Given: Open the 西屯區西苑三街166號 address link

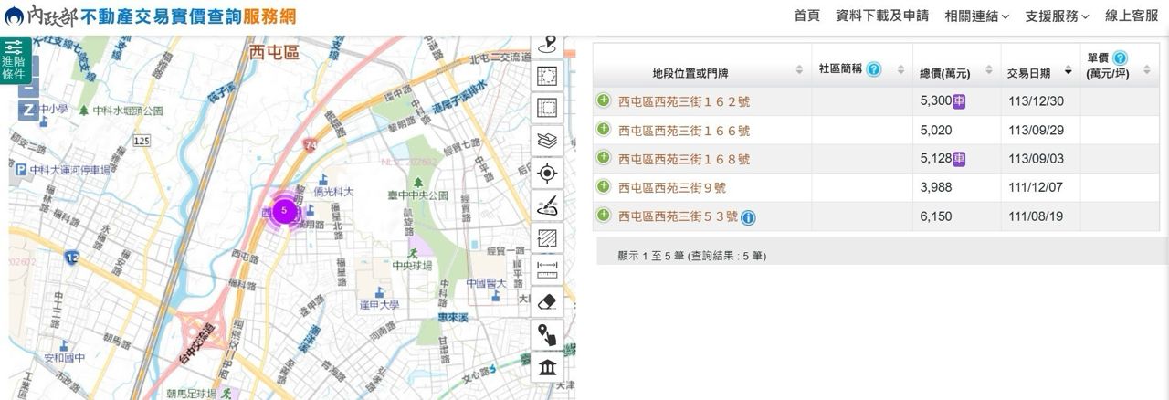Looking at the screenshot, I should (x=684, y=131).
